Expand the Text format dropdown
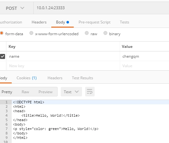169x143 pixels. pos(71,92)
